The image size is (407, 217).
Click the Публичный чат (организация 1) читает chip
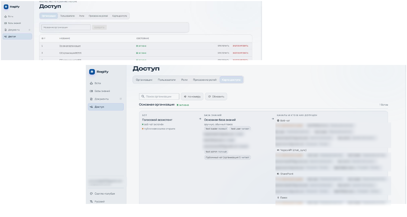(x=227, y=158)
